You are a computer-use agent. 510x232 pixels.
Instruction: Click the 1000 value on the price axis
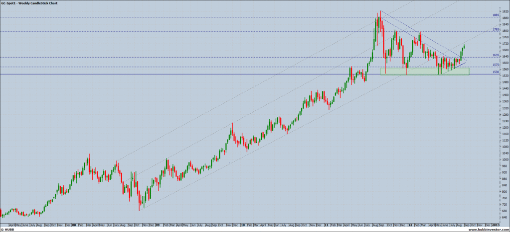(504, 159)
